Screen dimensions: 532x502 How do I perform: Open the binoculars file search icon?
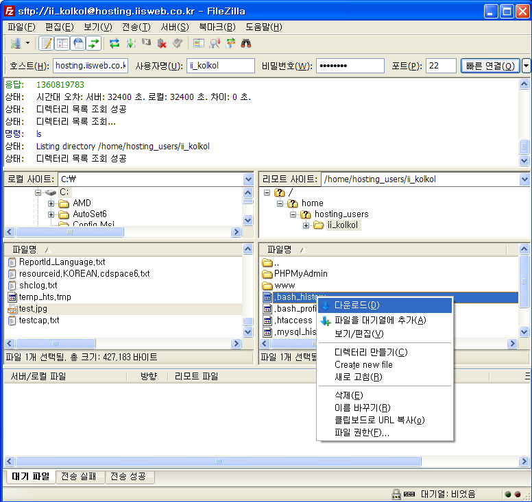[x=246, y=43]
